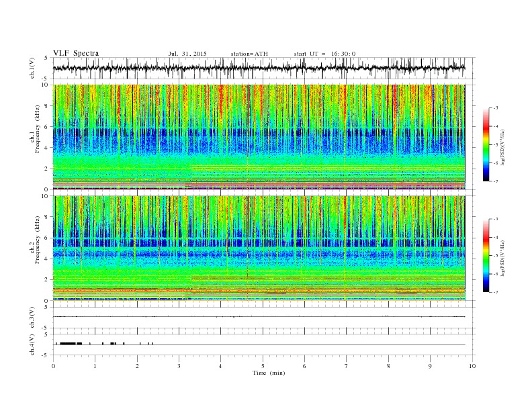Click time axis tick label "9"

tap(430, 366)
